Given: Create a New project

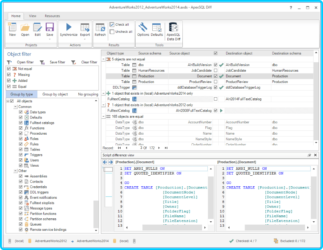Looking at the screenshot, I should 12,29.
